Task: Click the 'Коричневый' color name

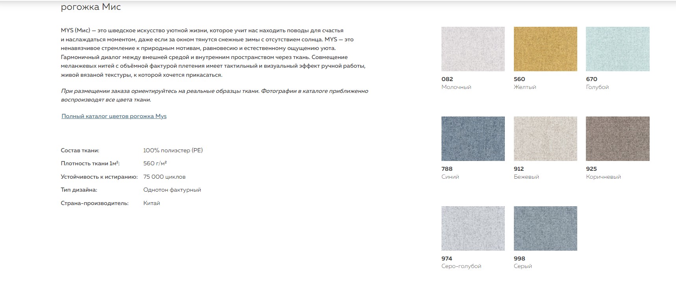Action: click(x=604, y=177)
